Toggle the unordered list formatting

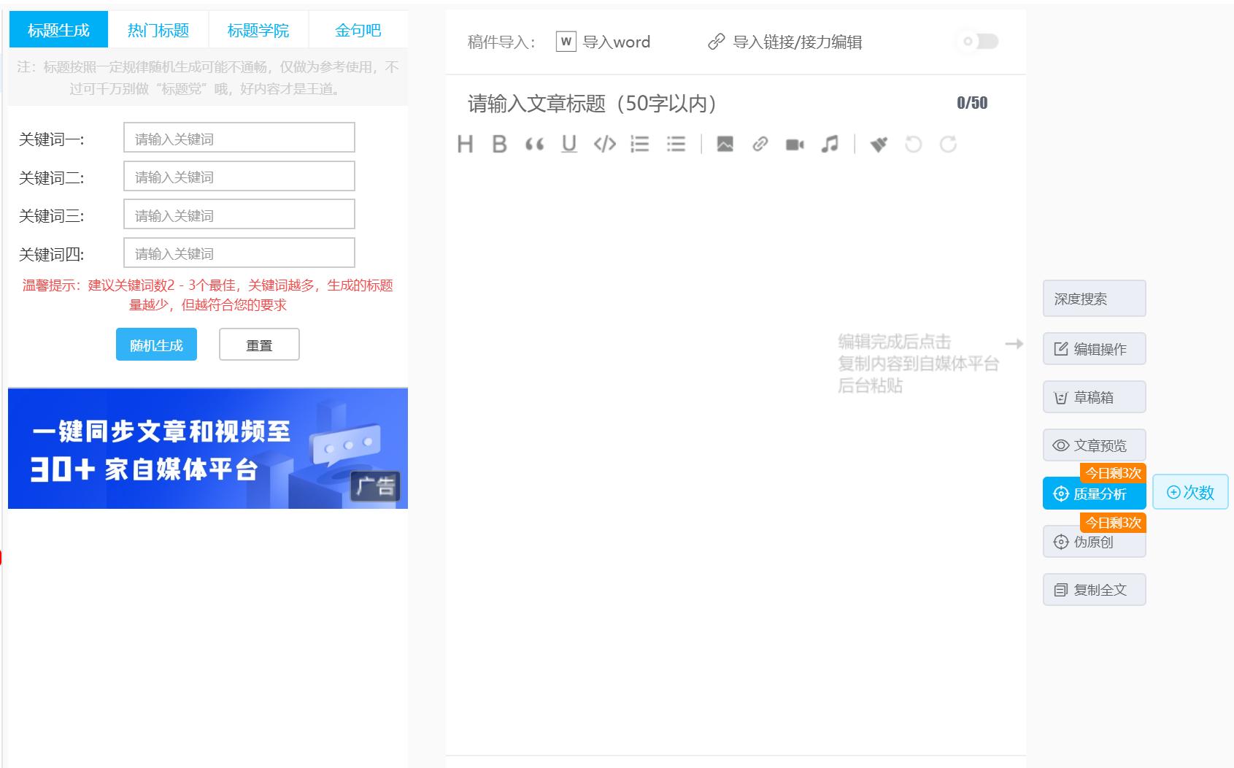point(676,144)
